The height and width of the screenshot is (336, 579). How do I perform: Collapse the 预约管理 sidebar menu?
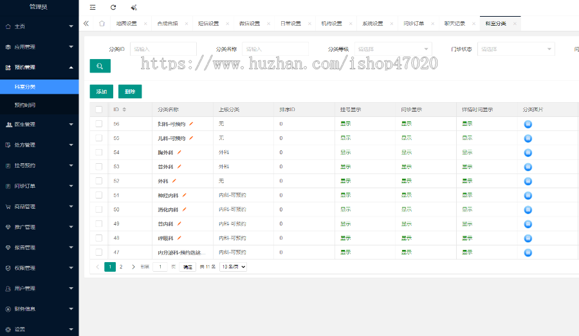[39, 67]
